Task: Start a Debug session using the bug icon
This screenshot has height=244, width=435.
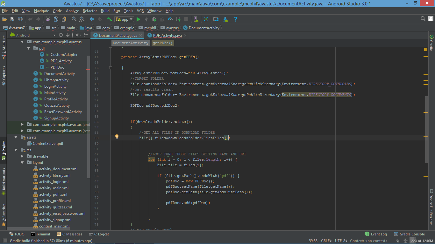Action: pyautogui.click(x=155, y=19)
